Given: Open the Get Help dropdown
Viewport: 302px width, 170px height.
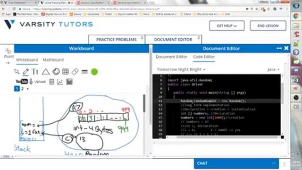Looking at the screenshot, I should pos(226,25).
